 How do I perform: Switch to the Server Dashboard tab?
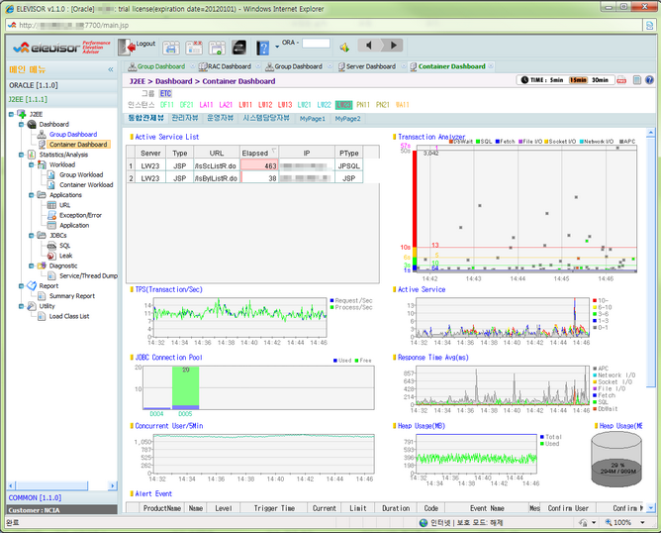coord(367,66)
